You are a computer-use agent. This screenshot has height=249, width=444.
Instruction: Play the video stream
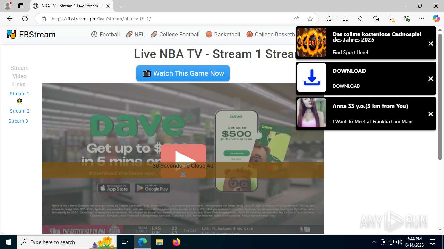pos(183,161)
